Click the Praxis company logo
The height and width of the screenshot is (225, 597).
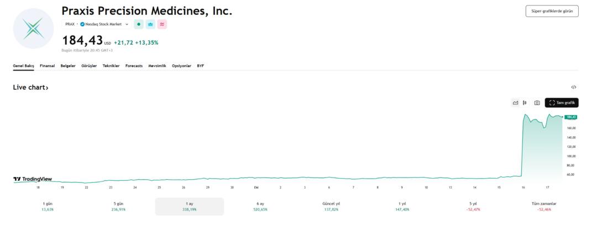tap(33, 28)
